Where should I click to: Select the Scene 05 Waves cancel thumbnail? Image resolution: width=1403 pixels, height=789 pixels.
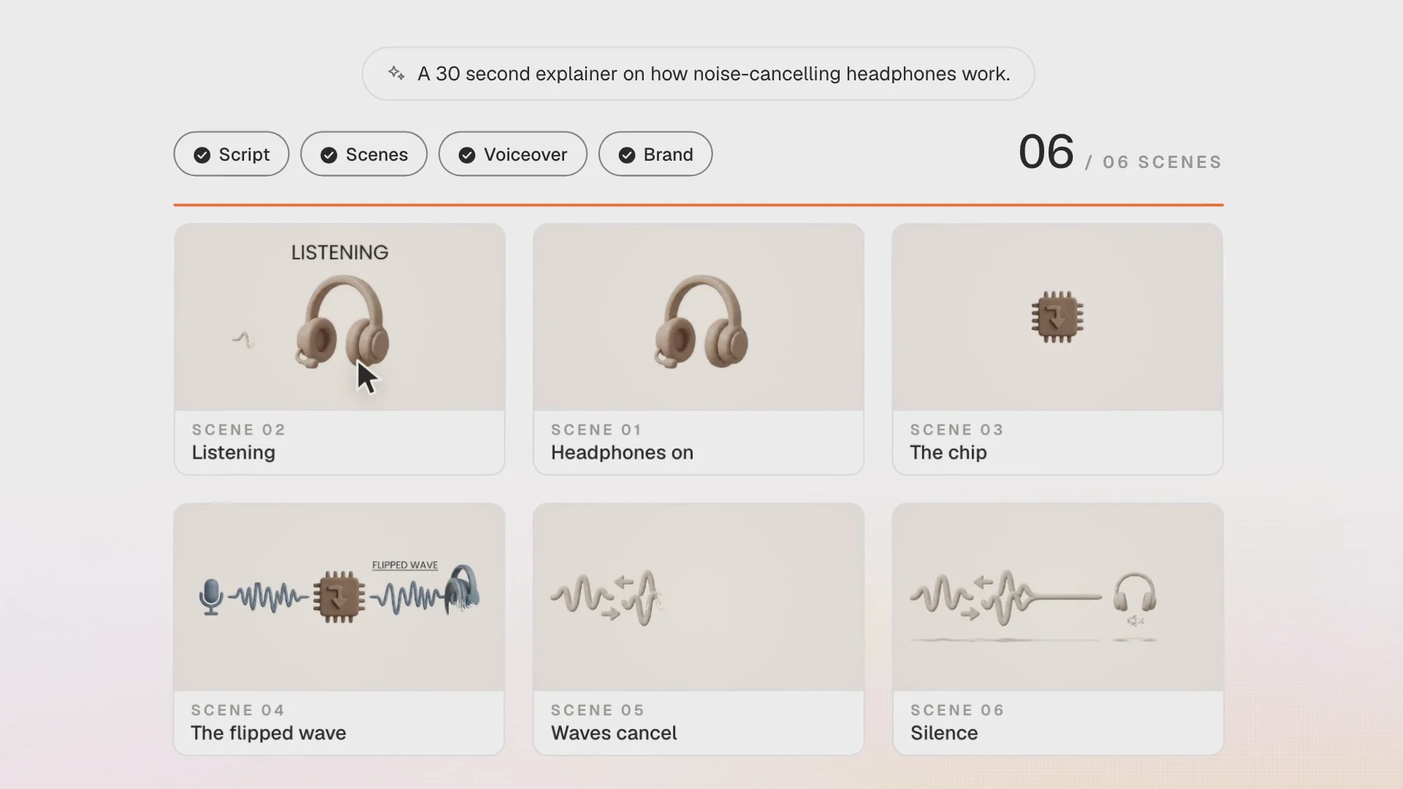[699, 597]
